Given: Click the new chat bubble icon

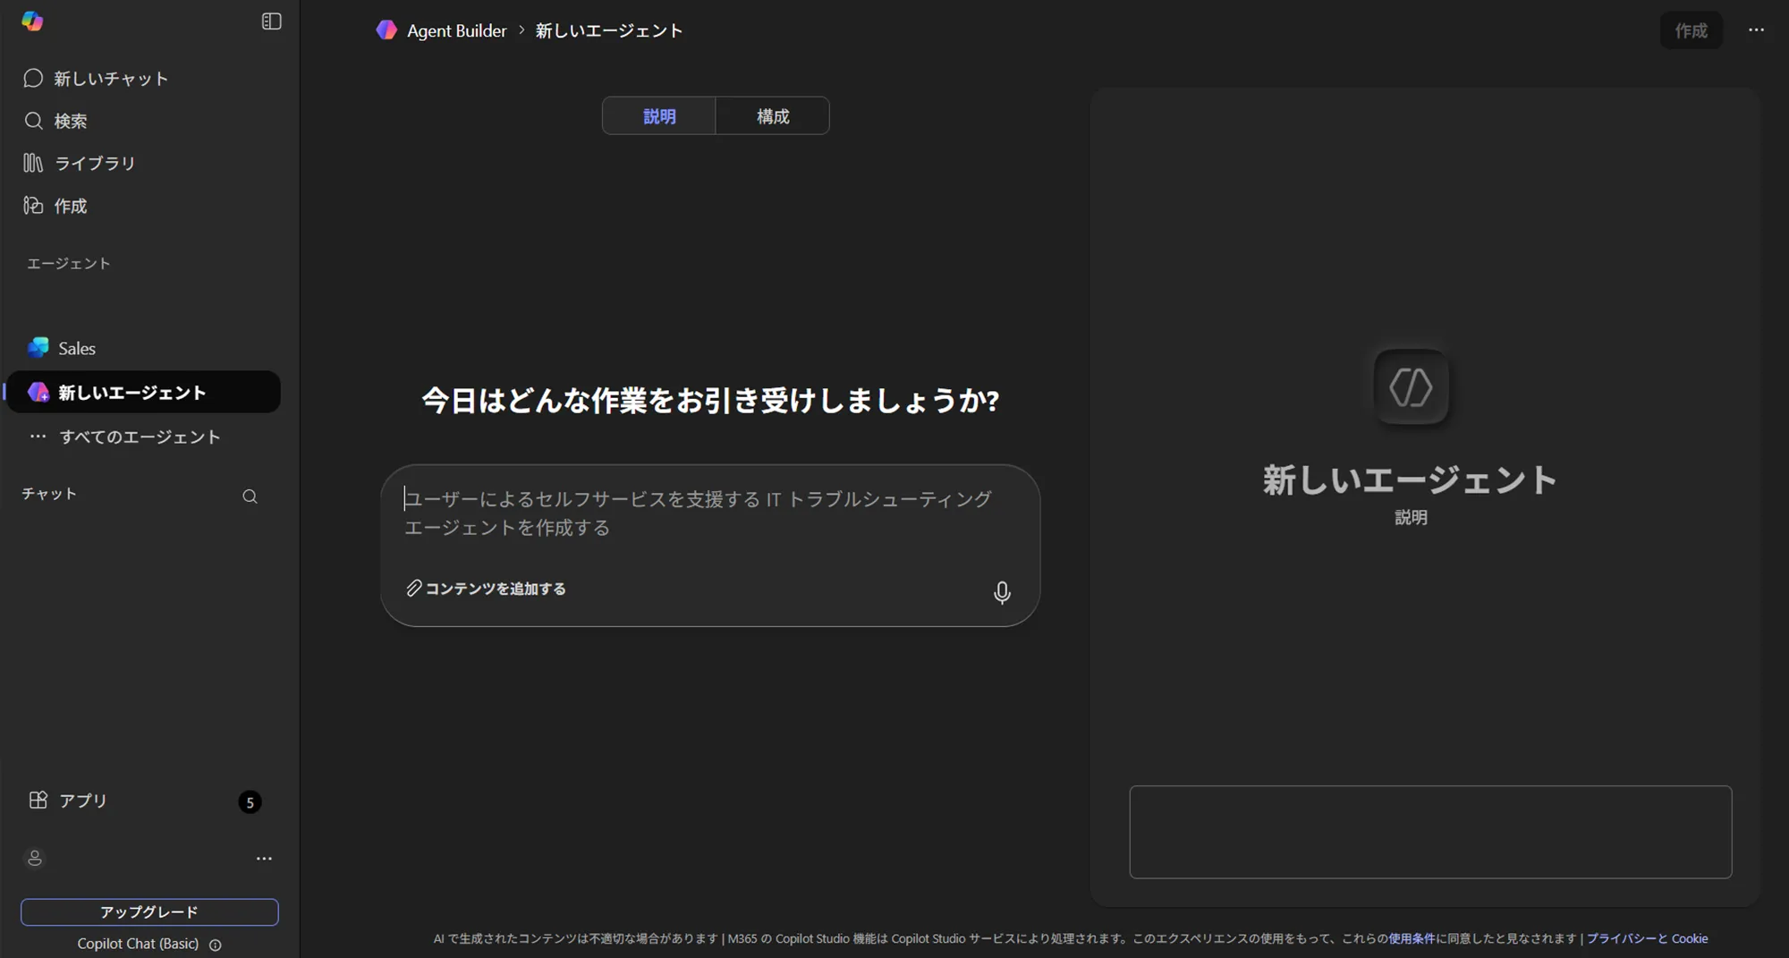Looking at the screenshot, I should coord(33,79).
